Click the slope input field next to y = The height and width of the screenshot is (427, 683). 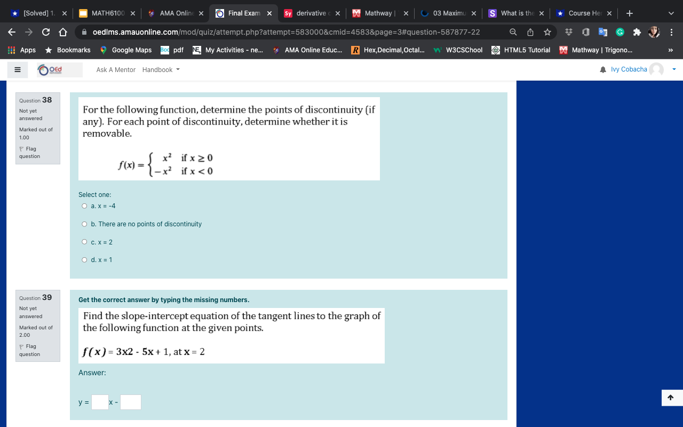99,401
